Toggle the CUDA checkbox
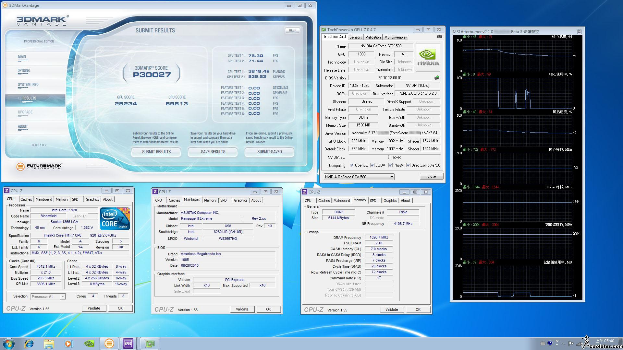 click(x=372, y=165)
